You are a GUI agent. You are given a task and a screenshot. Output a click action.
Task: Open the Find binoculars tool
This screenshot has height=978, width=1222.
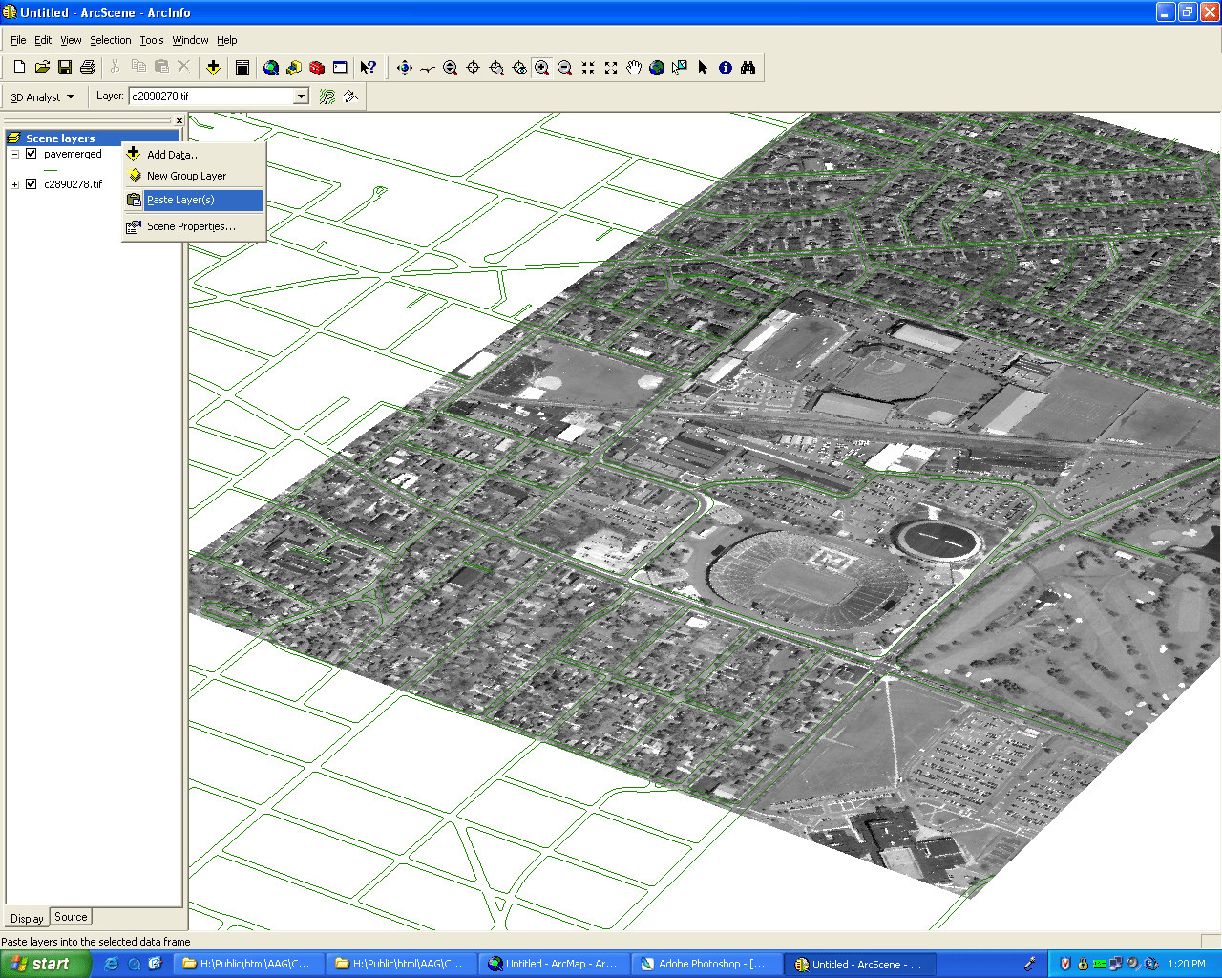(748, 68)
